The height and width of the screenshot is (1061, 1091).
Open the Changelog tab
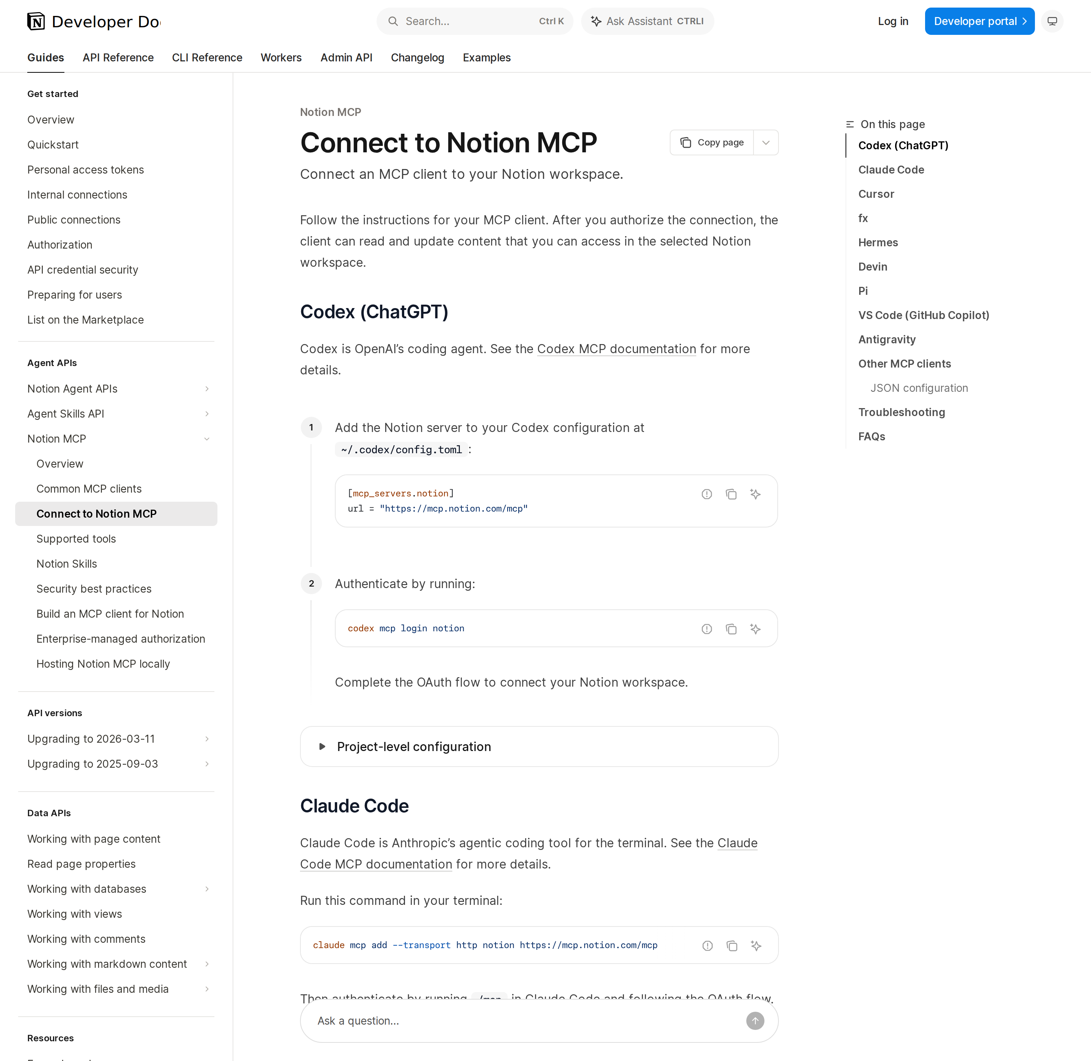(417, 57)
